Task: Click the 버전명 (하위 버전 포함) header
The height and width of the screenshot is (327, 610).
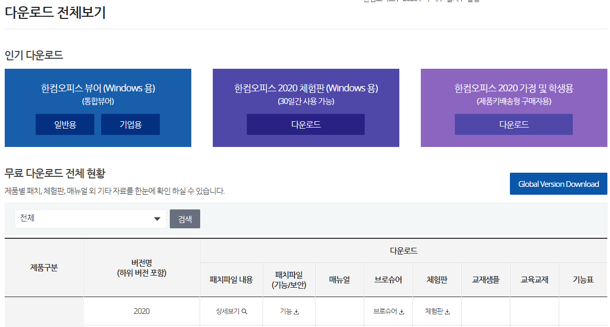Action: point(141,268)
